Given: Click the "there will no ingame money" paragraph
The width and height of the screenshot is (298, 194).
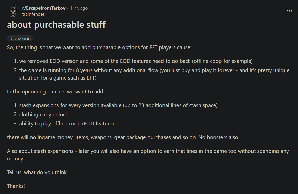Looking at the screenshot, I should tap(123, 137).
